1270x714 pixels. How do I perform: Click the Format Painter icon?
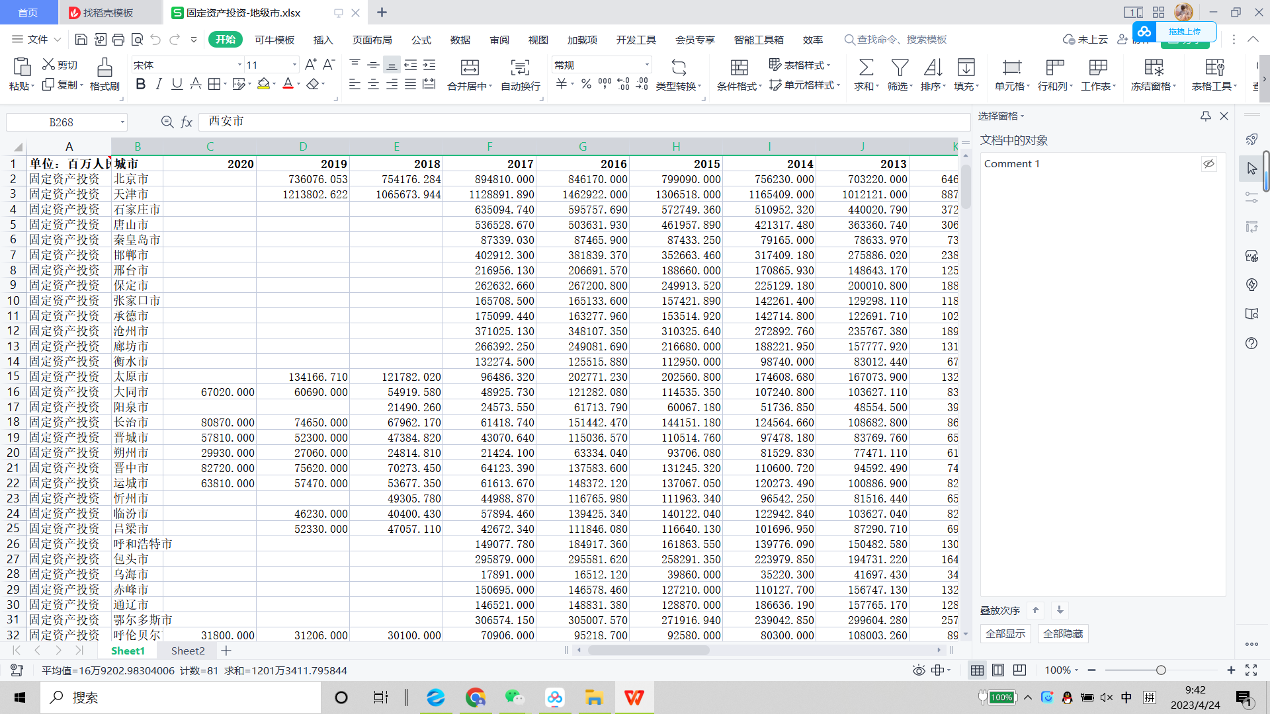click(104, 67)
